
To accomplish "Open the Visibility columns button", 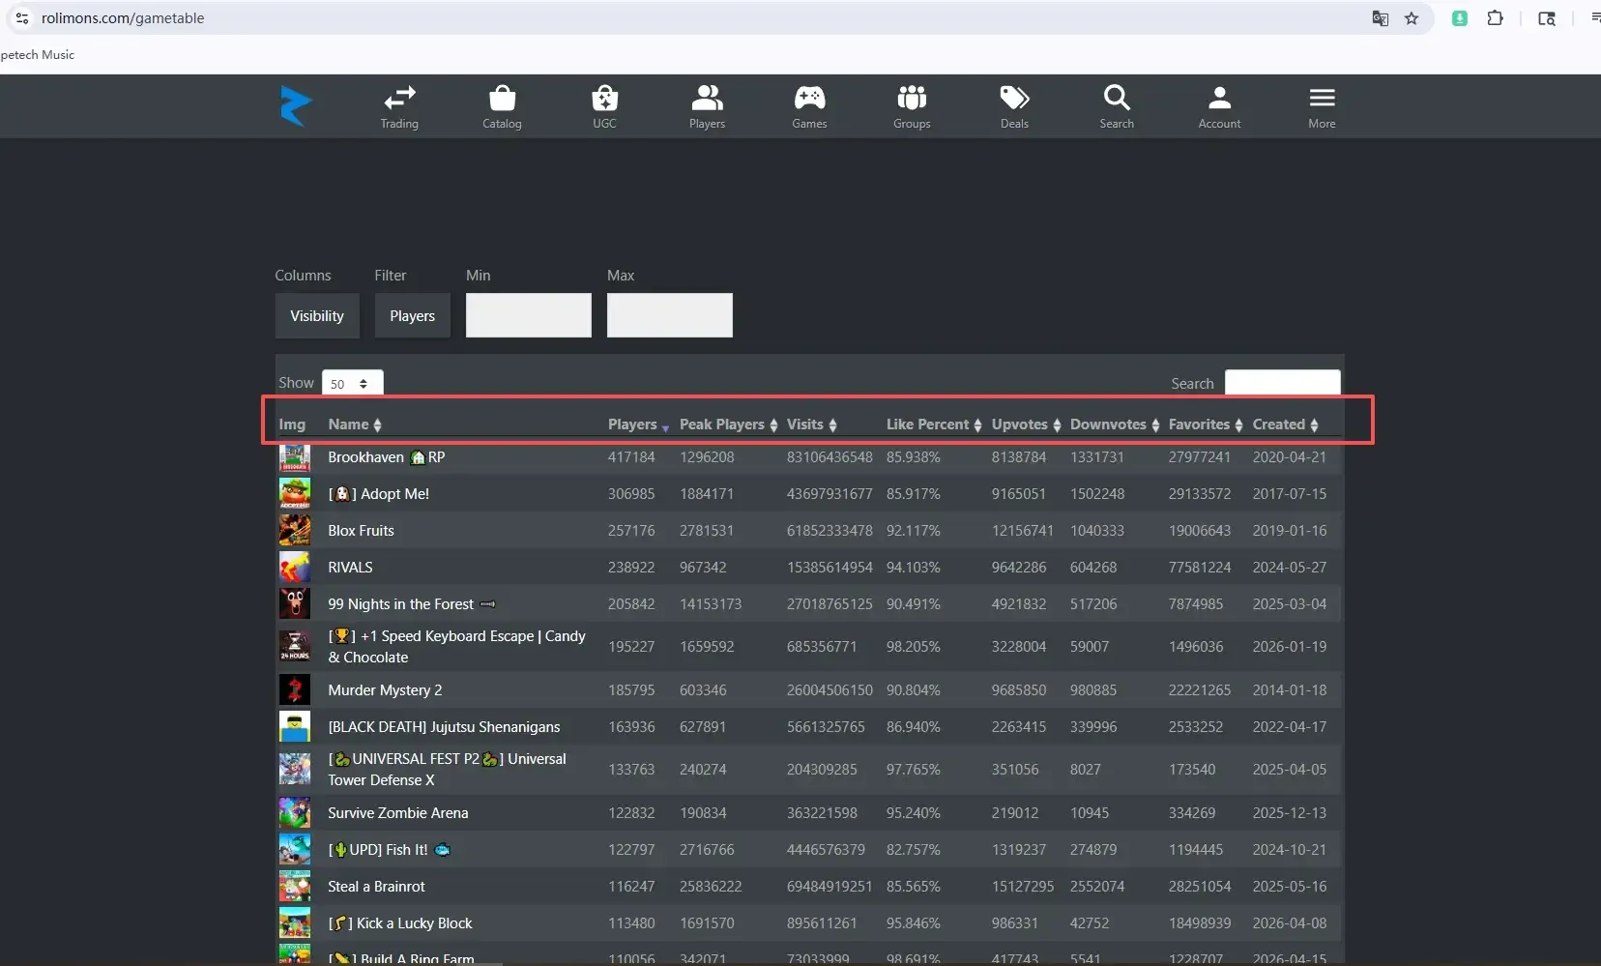I will (x=317, y=316).
